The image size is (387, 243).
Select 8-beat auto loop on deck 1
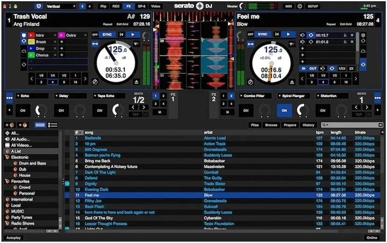[x=64, y=82]
